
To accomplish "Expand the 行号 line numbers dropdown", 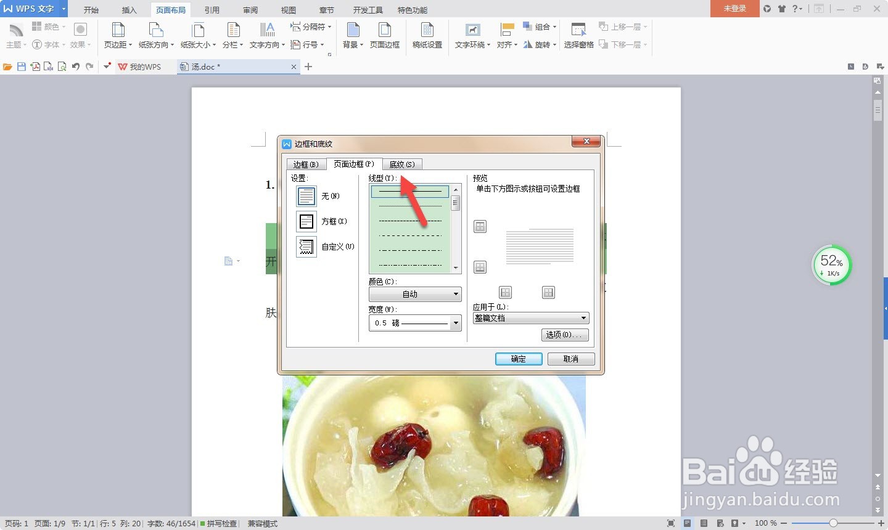I will click(322, 44).
